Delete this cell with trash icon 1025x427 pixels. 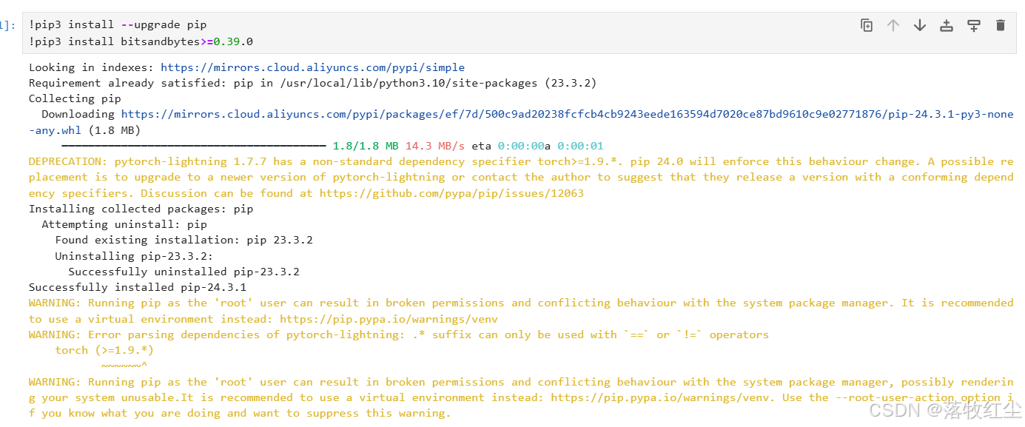point(1001,25)
